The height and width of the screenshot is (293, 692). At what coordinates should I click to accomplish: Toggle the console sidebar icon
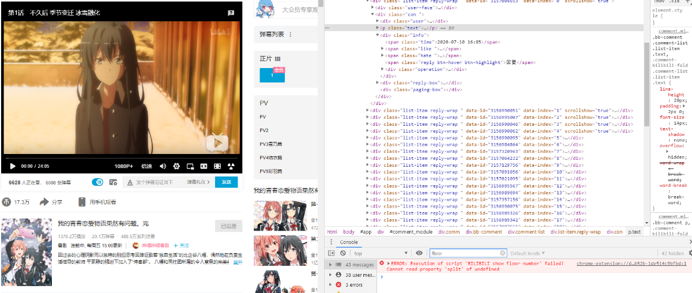pyautogui.click(x=331, y=253)
